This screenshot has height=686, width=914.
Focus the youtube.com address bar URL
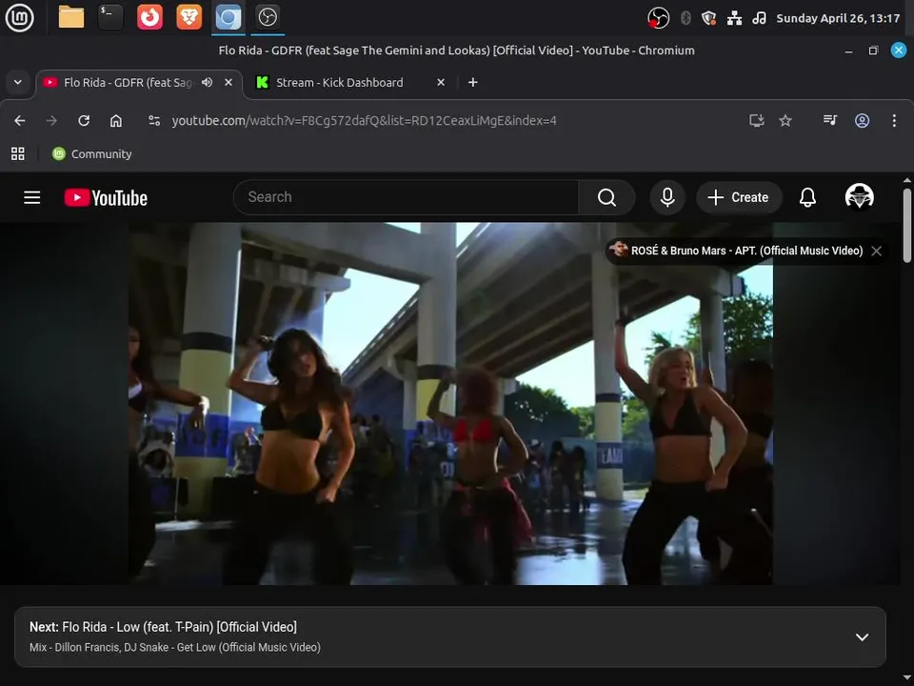pos(364,121)
